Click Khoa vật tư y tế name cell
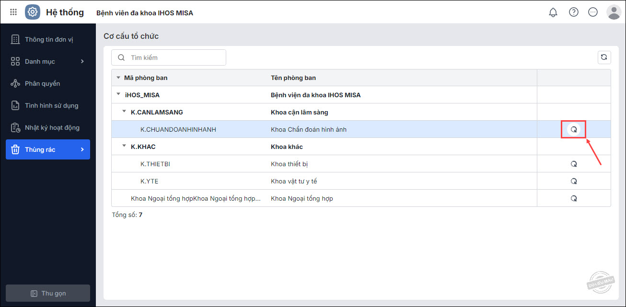626x307 pixels. tap(294, 181)
